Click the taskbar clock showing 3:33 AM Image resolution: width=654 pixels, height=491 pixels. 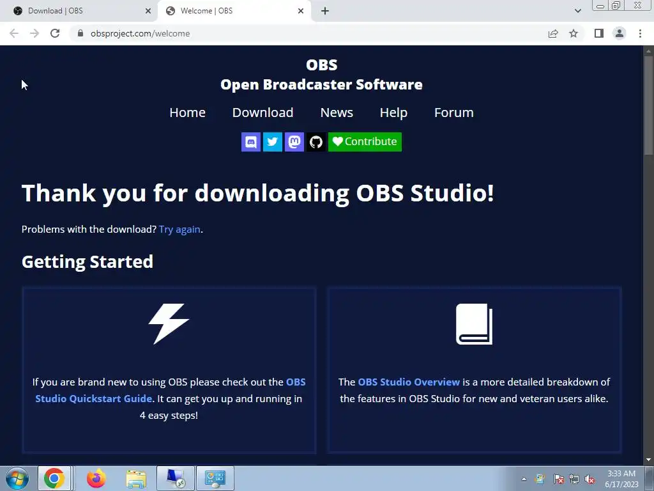621,479
